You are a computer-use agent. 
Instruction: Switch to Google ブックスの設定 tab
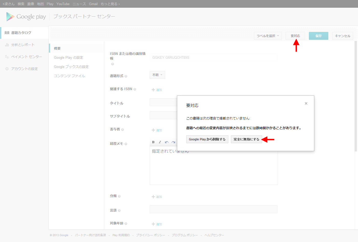tap(71, 67)
